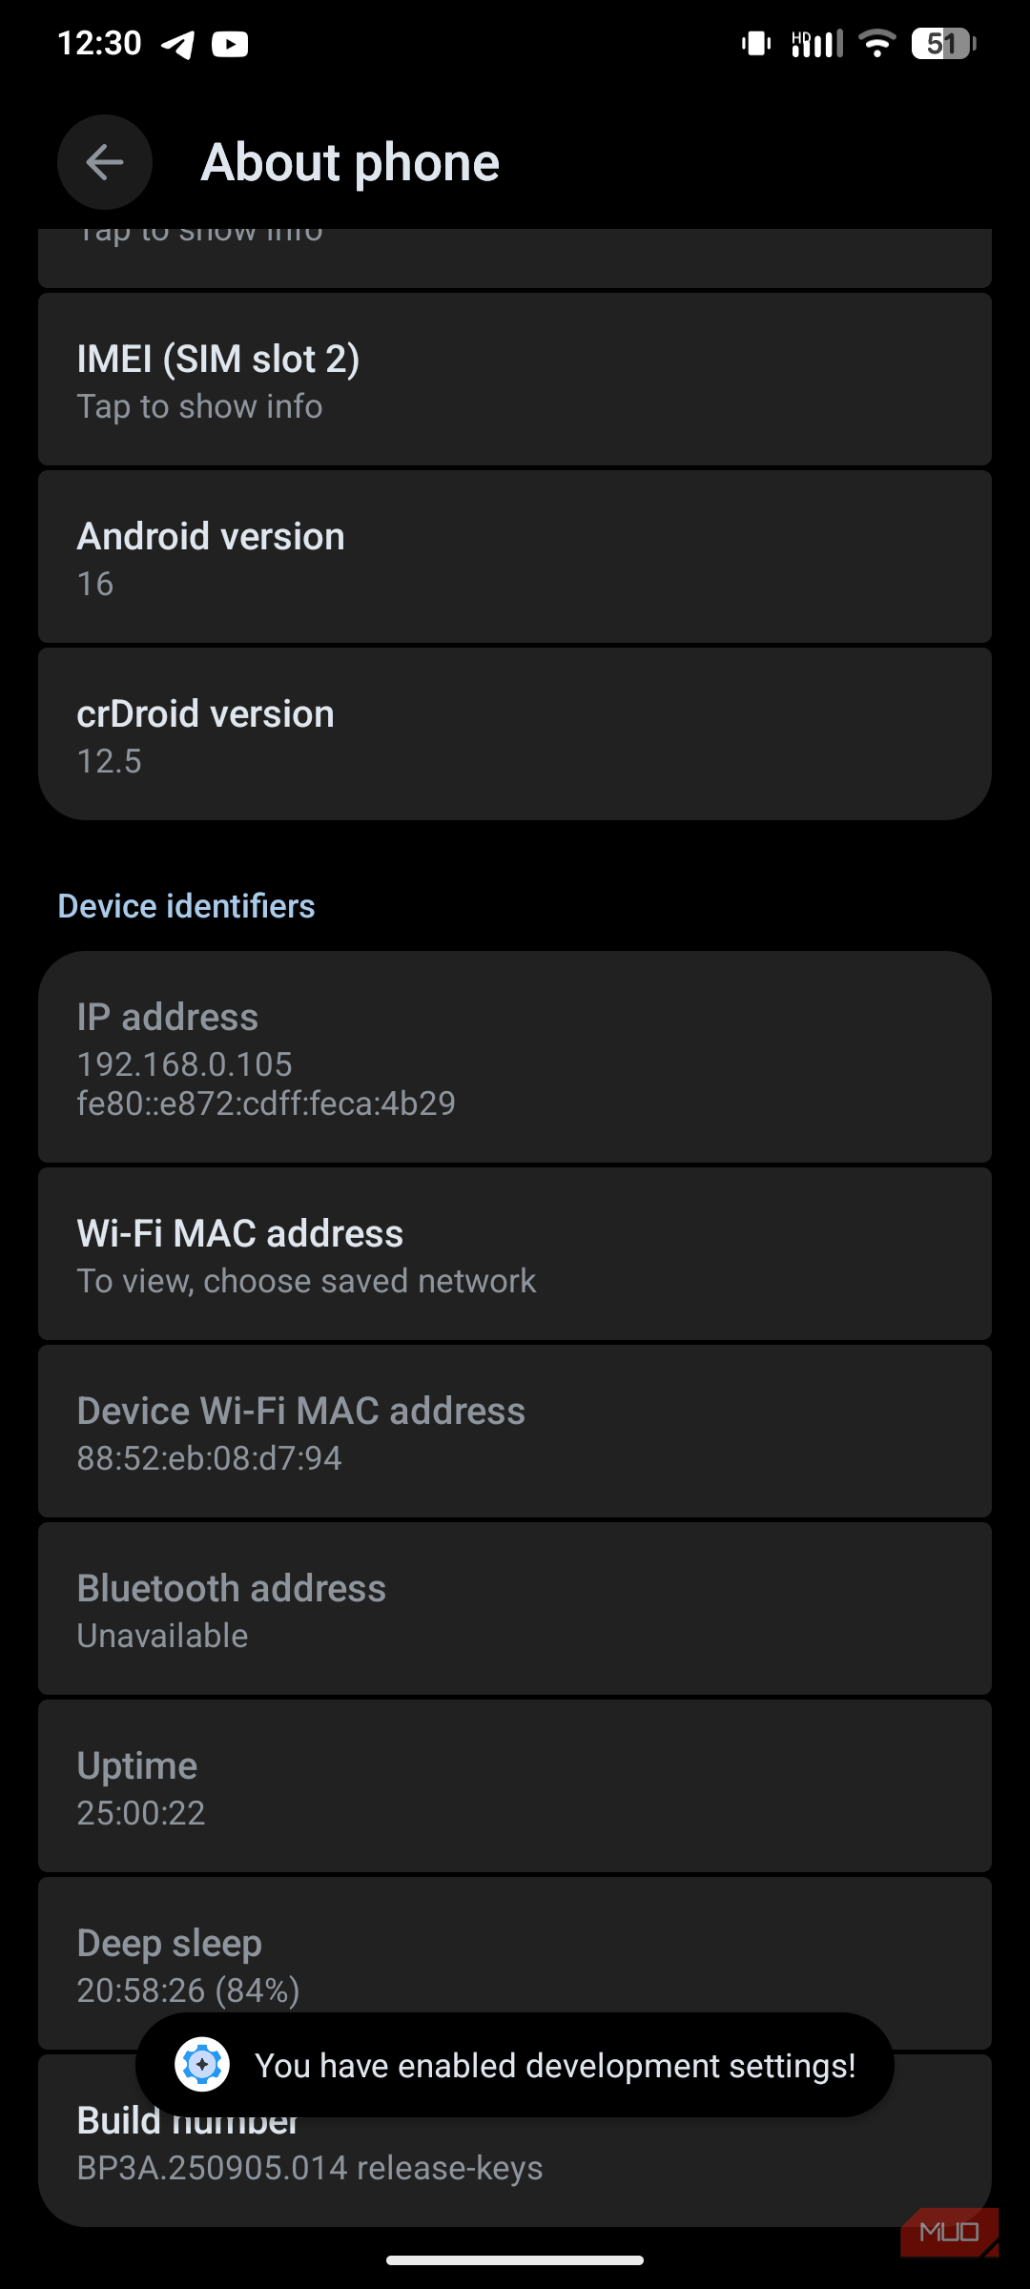Tap the Bluetooth address item
Image resolution: width=1030 pixels, height=2289 pixels.
515,1610
